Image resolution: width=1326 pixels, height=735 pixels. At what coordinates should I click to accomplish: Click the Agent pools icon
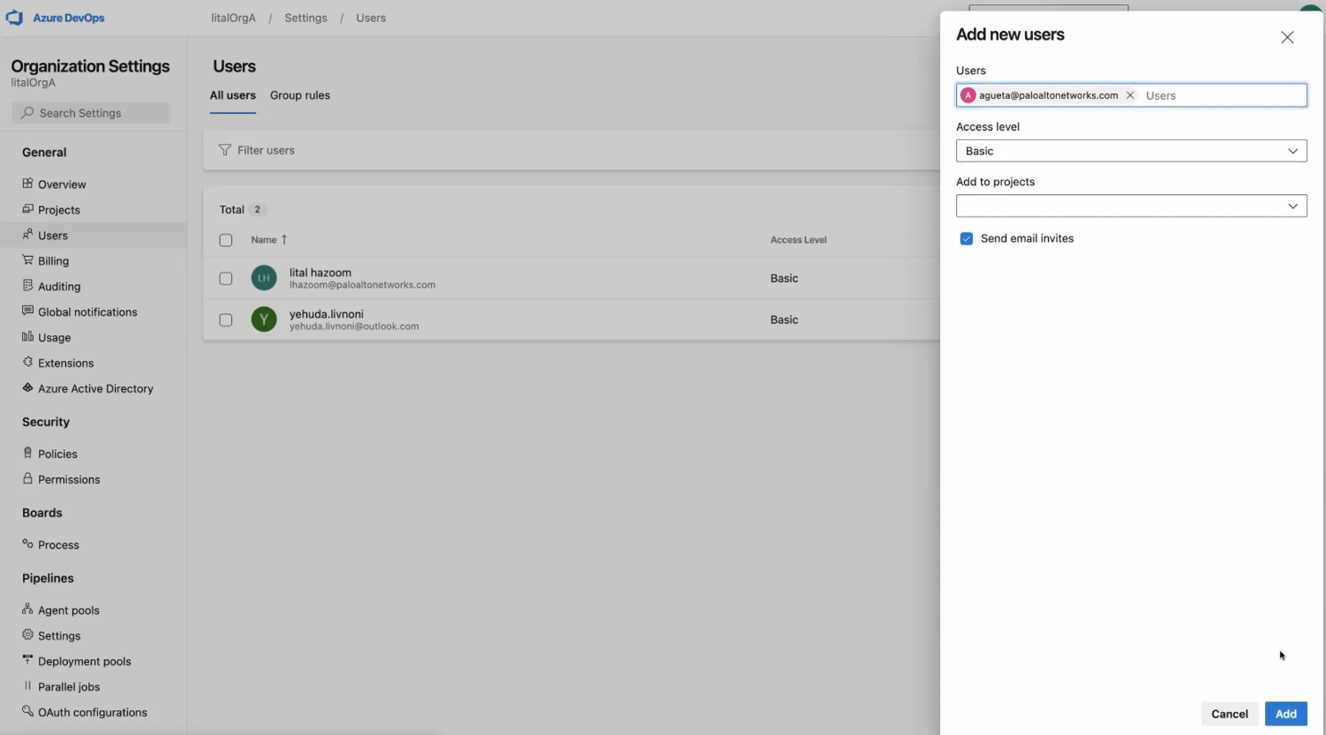(27, 610)
